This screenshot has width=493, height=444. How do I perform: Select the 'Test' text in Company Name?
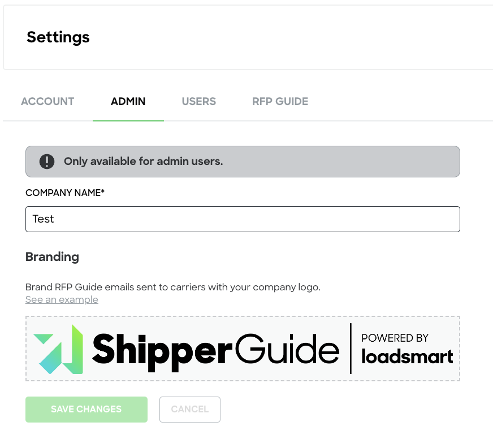click(x=44, y=219)
